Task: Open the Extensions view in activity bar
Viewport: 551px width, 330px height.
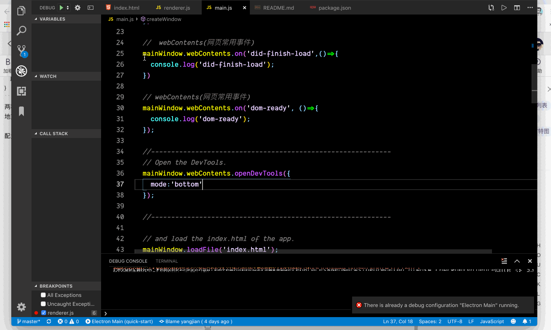Action: coord(21,91)
